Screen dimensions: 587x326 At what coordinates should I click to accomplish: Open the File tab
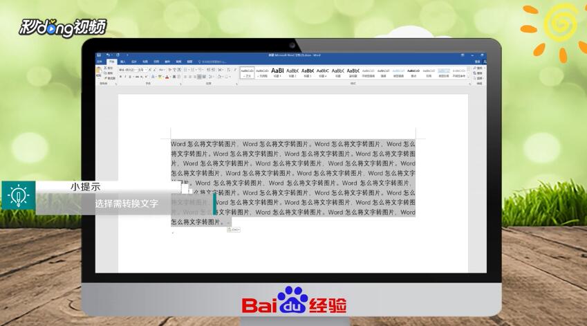[x=99, y=62]
